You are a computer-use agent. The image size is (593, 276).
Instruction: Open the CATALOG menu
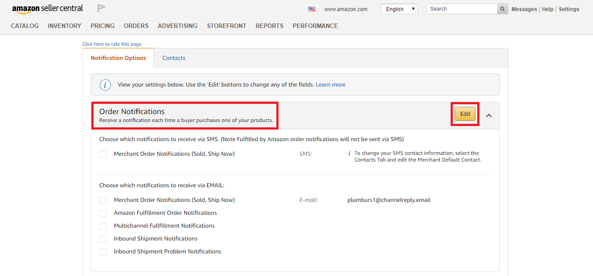coord(25,26)
